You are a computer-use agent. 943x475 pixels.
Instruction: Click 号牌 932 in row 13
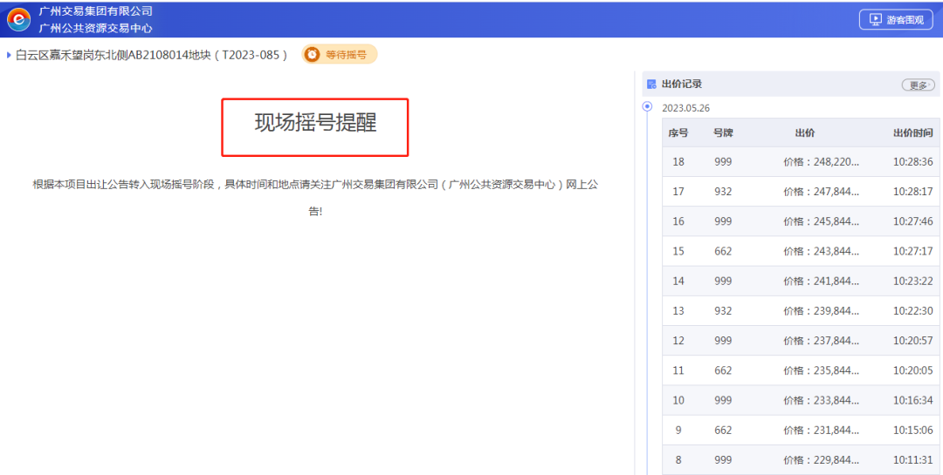tap(723, 311)
